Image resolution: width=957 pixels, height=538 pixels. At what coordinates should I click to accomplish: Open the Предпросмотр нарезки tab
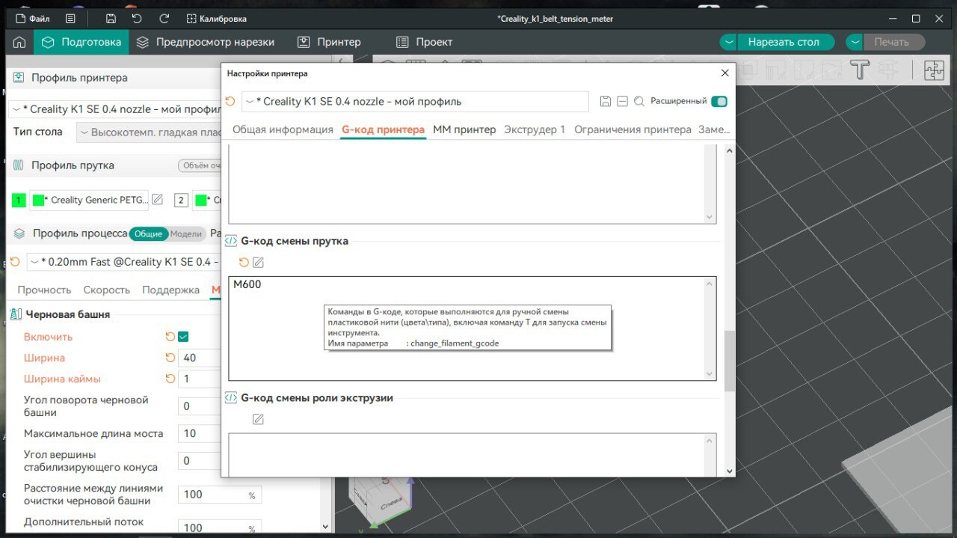coord(206,42)
